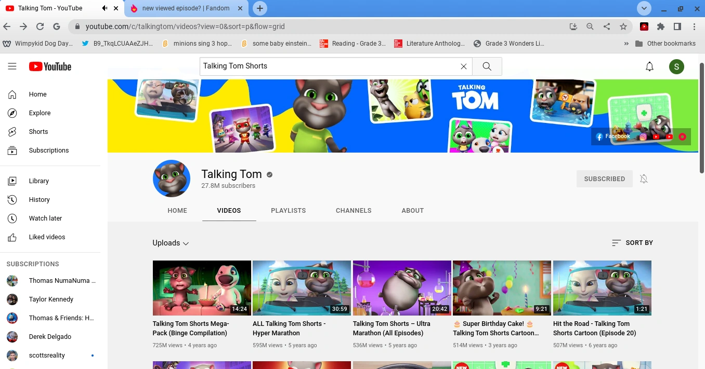The height and width of the screenshot is (369, 705).
Task: Clear the search field with the X
Action: pyautogui.click(x=463, y=66)
